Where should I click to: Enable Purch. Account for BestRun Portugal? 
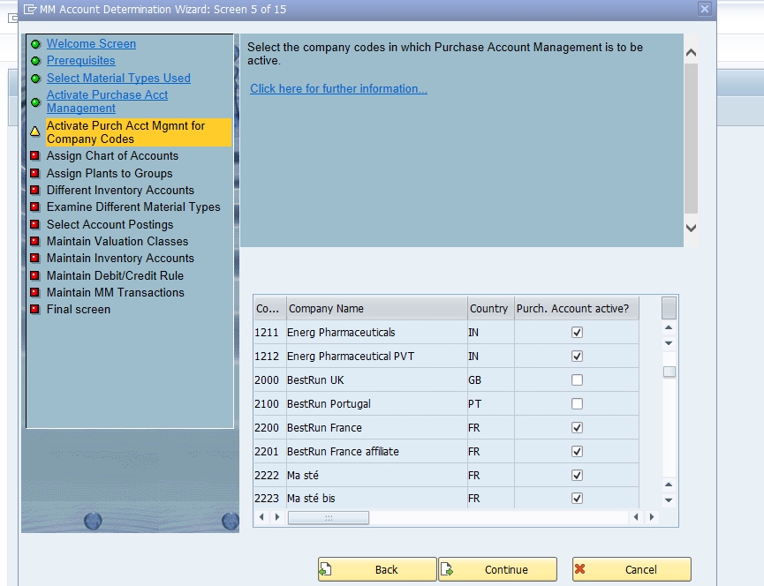point(577,404)
